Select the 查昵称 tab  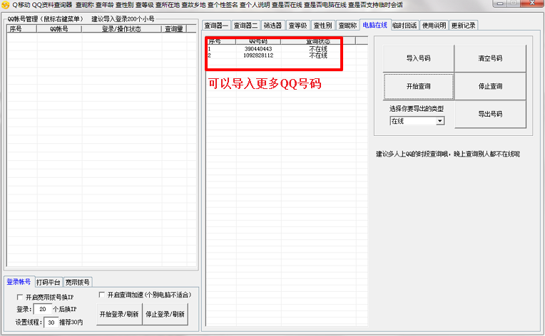coord(348,26)
